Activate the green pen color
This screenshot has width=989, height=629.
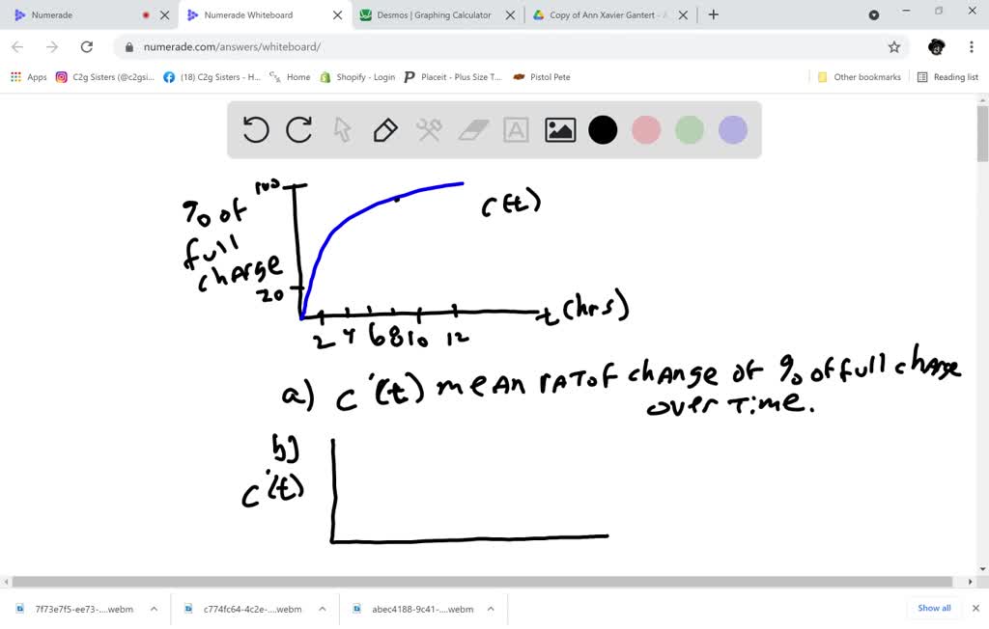coord(690,129)
